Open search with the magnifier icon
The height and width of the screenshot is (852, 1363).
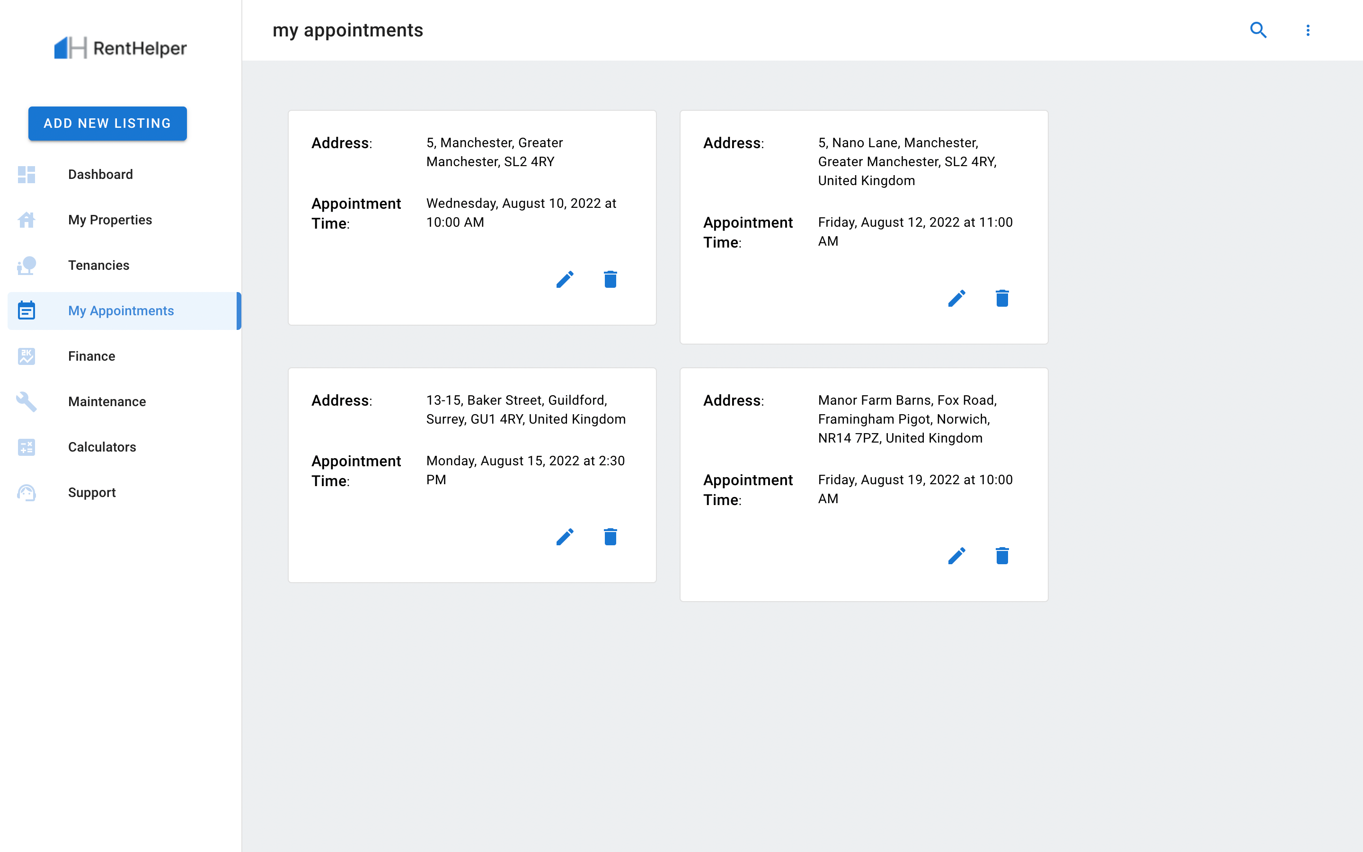(1258, 30)
